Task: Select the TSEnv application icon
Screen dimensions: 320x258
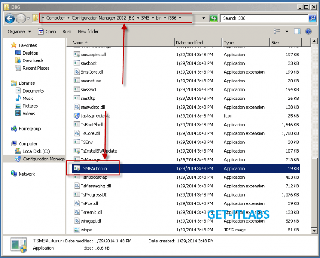Action: coord(76,142)
